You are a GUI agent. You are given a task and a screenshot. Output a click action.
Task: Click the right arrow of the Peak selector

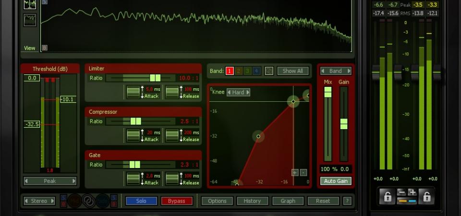pos(74,181)
